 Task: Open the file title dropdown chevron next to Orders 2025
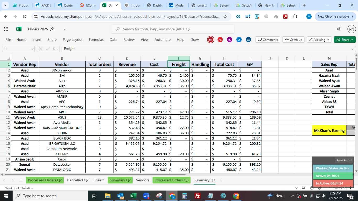tap(65, 29)
